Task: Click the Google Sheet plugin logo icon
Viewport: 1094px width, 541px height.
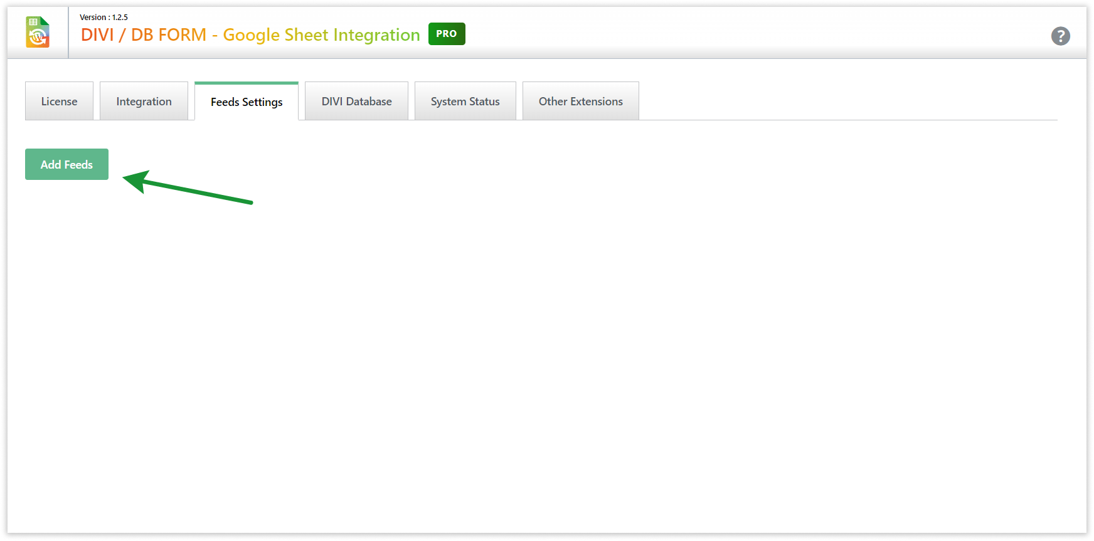Action: tap(38, 32)
